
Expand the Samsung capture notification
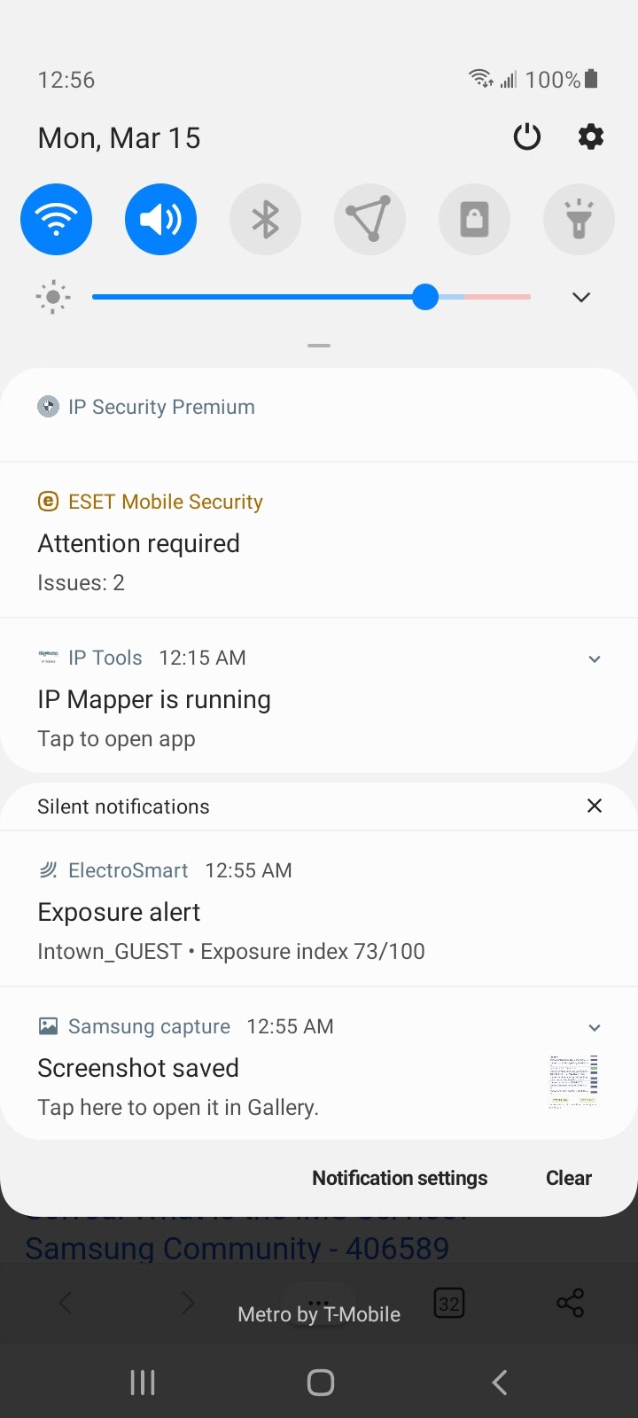[595, 1027]
